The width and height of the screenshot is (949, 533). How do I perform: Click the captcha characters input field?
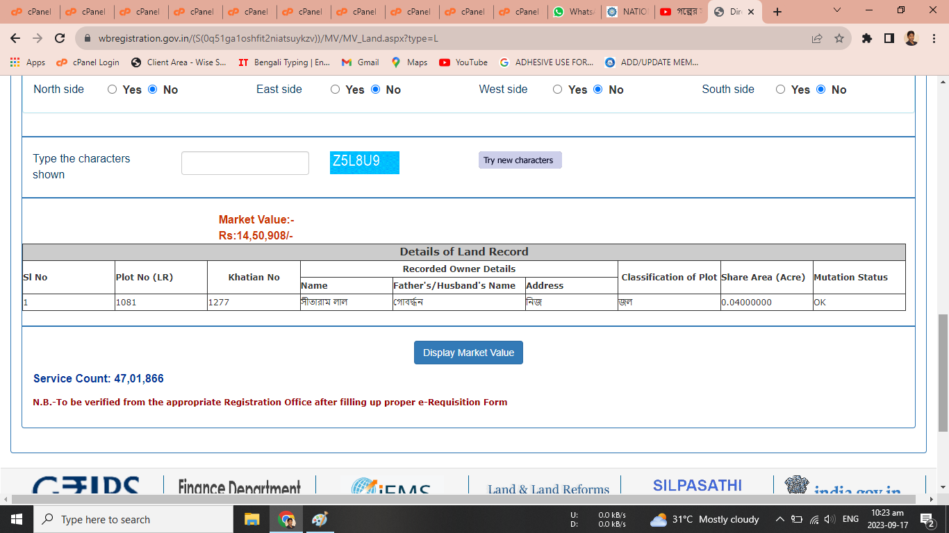[245, 163]
